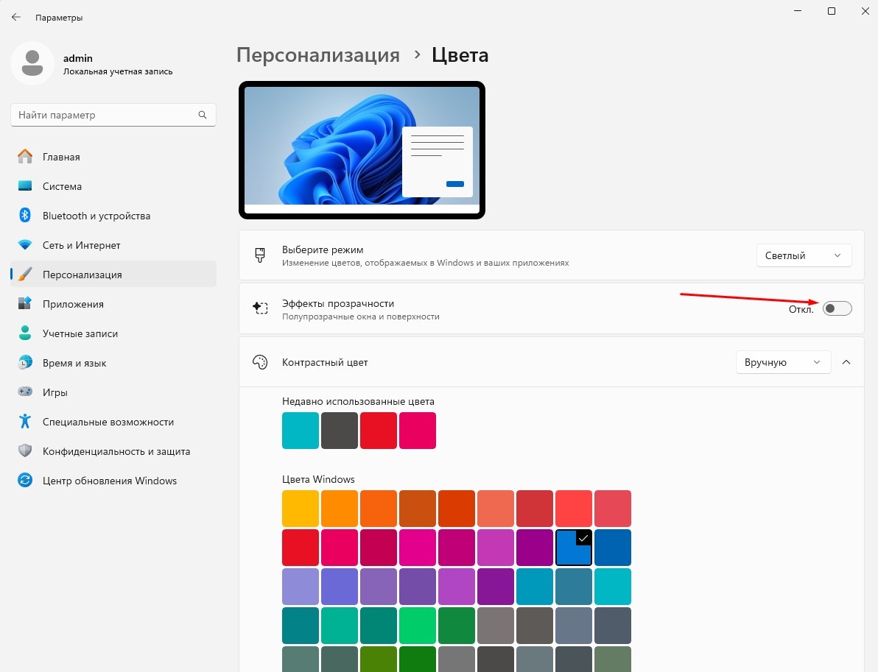Image resolution: width=878 pixels, height=672 pixels.
Task: Click the Выберите режим setting row label
Action: pyautogui.click(x=323, y=250)
